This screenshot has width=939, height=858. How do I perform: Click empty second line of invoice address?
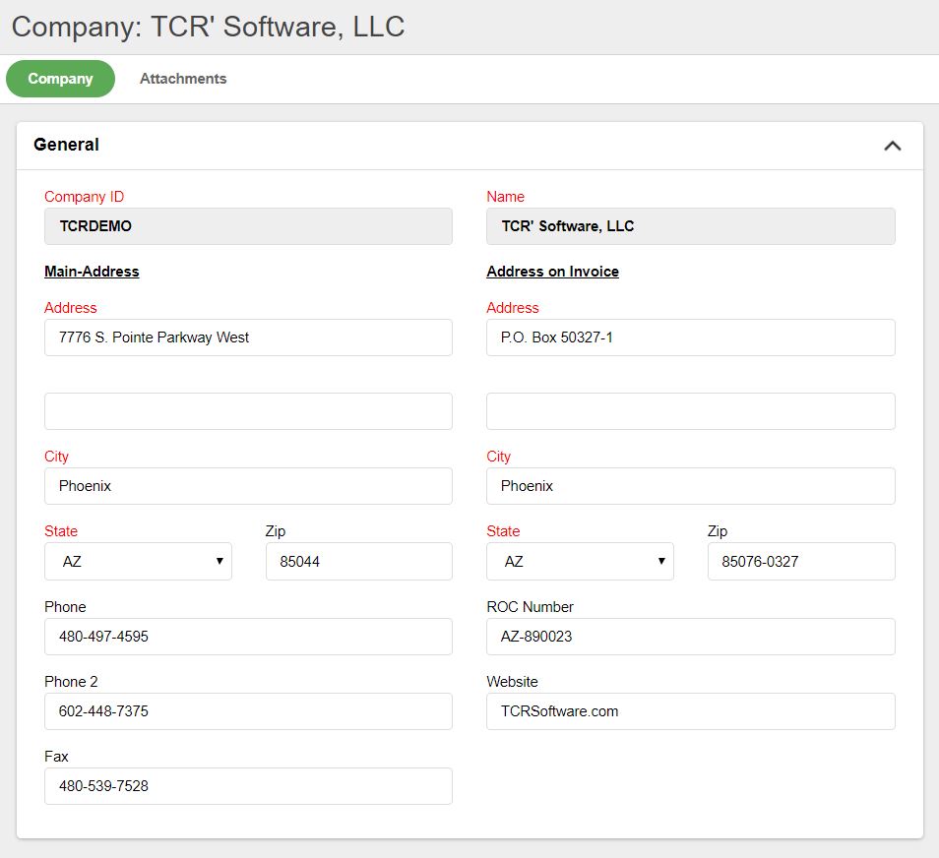pyautogui.click(x=690, y=411)
